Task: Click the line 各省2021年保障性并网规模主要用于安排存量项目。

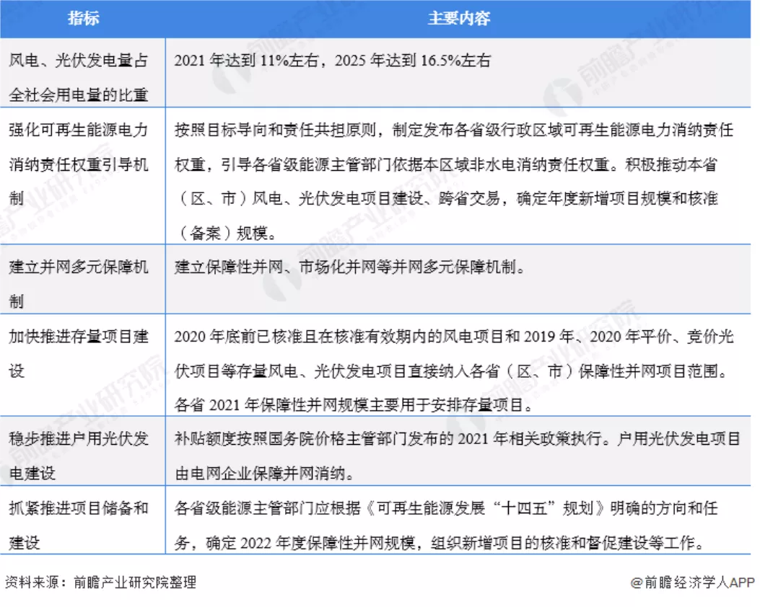Action: [354, 404]
